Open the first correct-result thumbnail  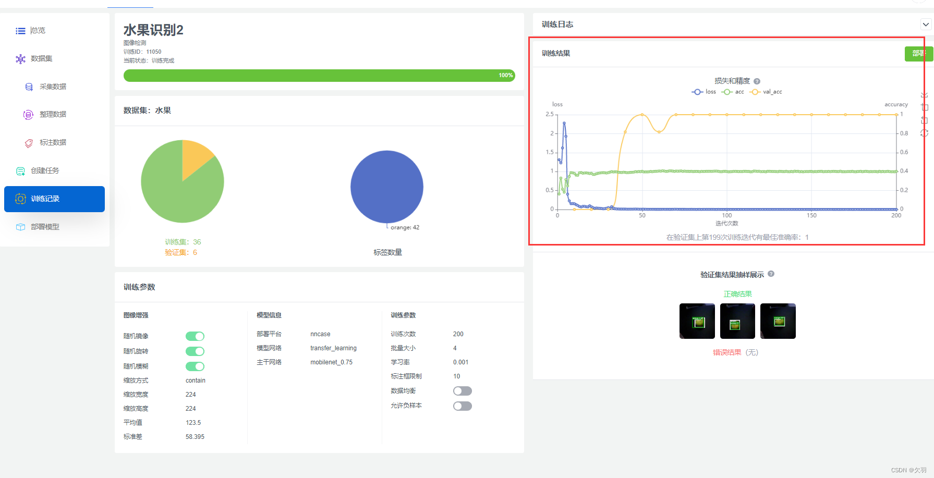pyautogui.click(x=697, y=321)
